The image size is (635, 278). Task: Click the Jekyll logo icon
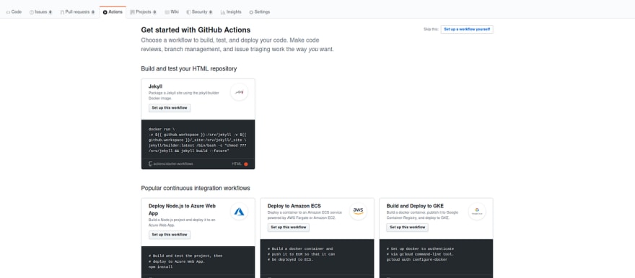point(239,92)
